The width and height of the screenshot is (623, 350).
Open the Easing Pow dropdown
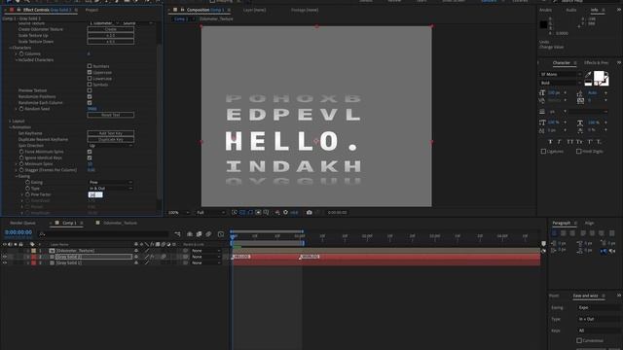pyautogui.click(x=110, y=182)
